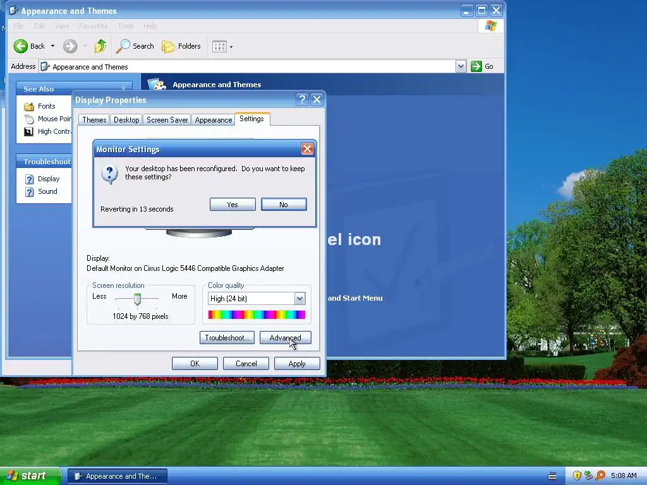This screenshot has width=647, height=485.
Task: Click Cancel in Display Properties
Action: pos(246,364)
